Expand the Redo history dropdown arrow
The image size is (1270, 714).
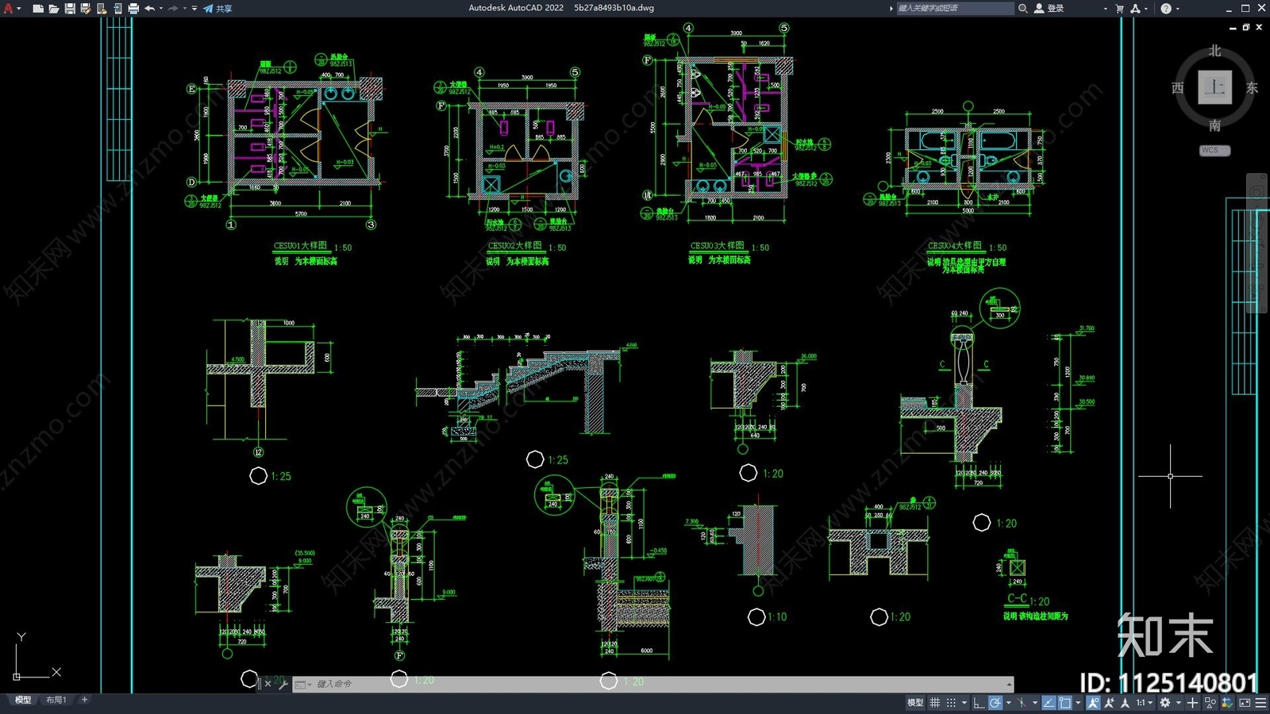click(x=184, y=8)
